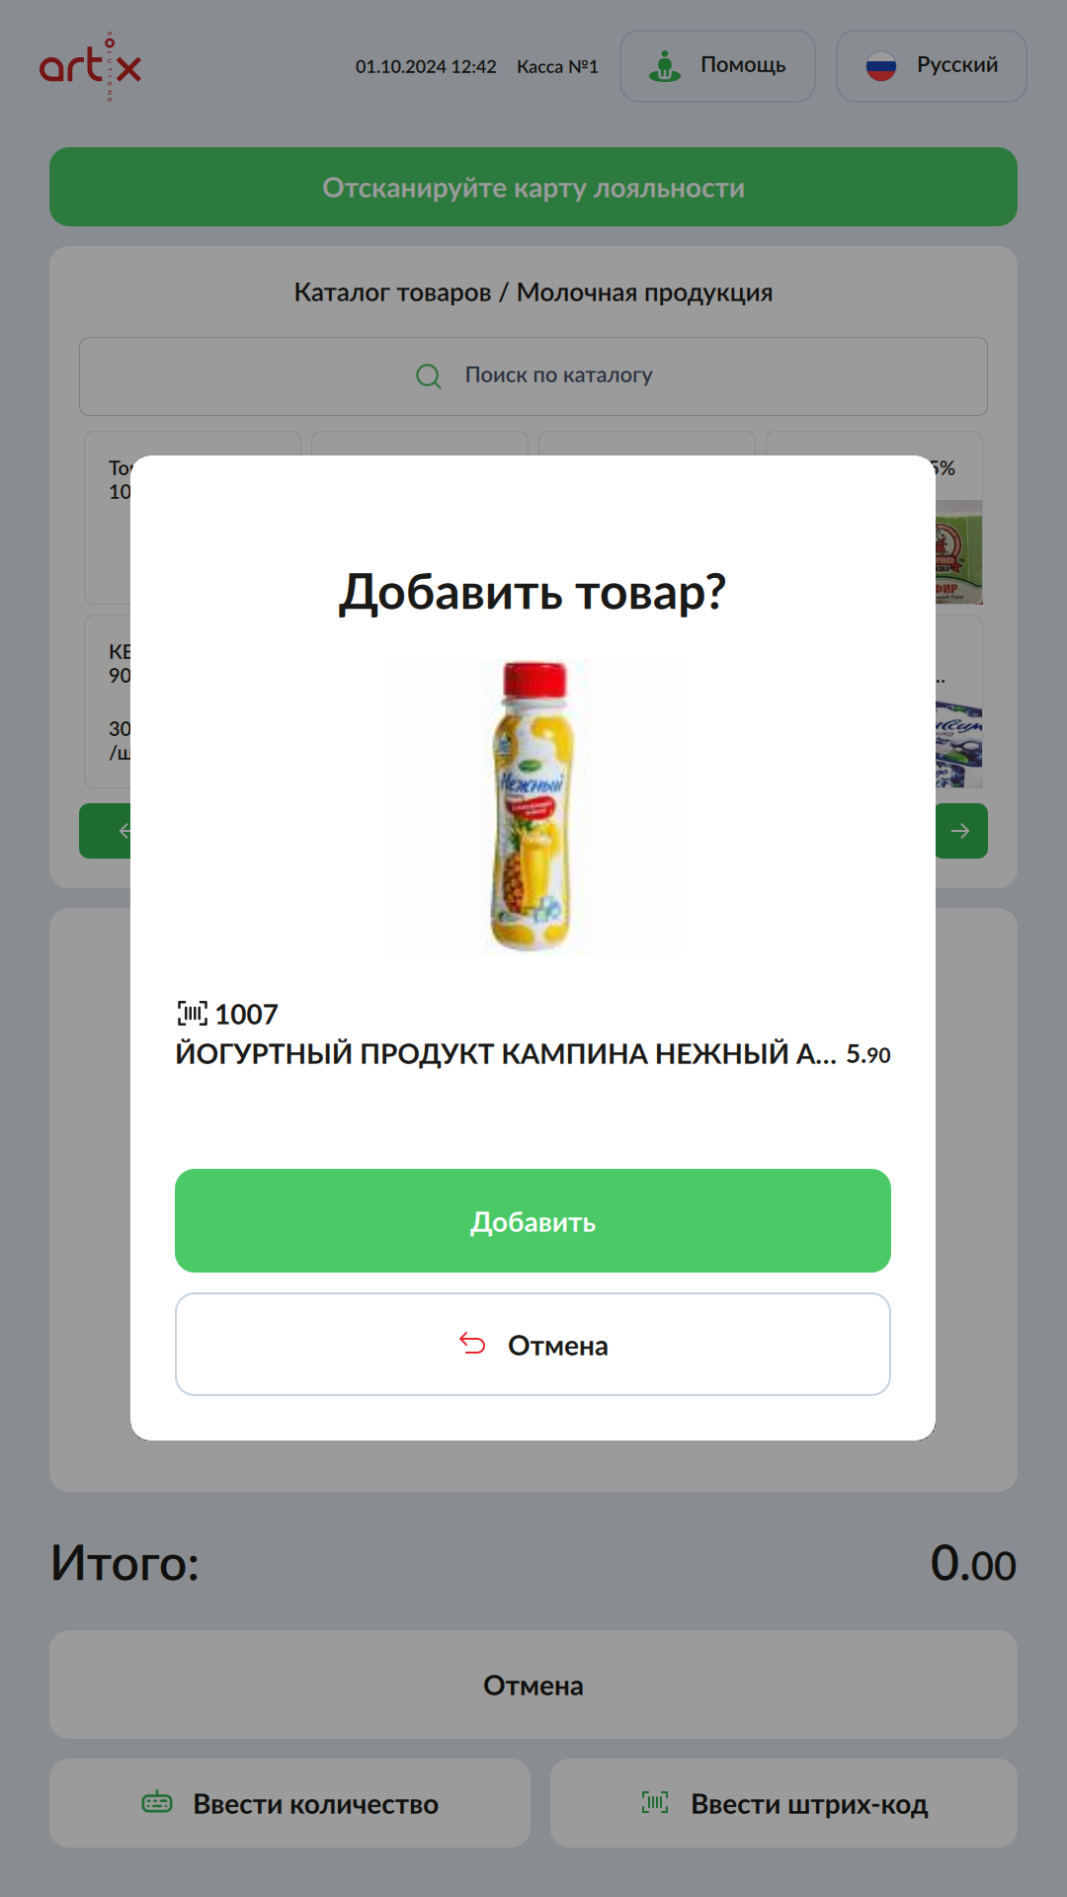Click the catalog search magnifier icon
Image resolution: width=1067 pixels, height=1897 pixels.
pos(429,376)
